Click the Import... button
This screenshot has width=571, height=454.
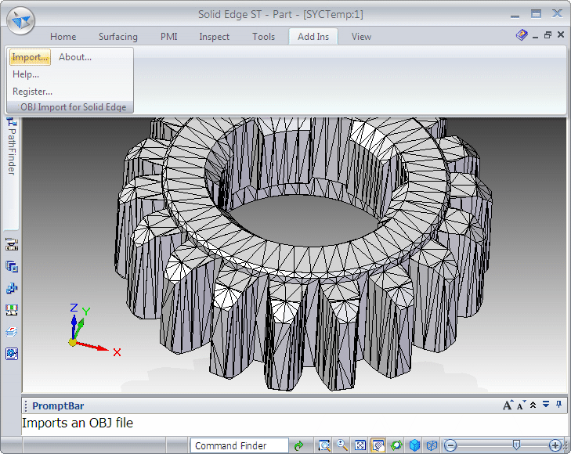coord(30,57)
